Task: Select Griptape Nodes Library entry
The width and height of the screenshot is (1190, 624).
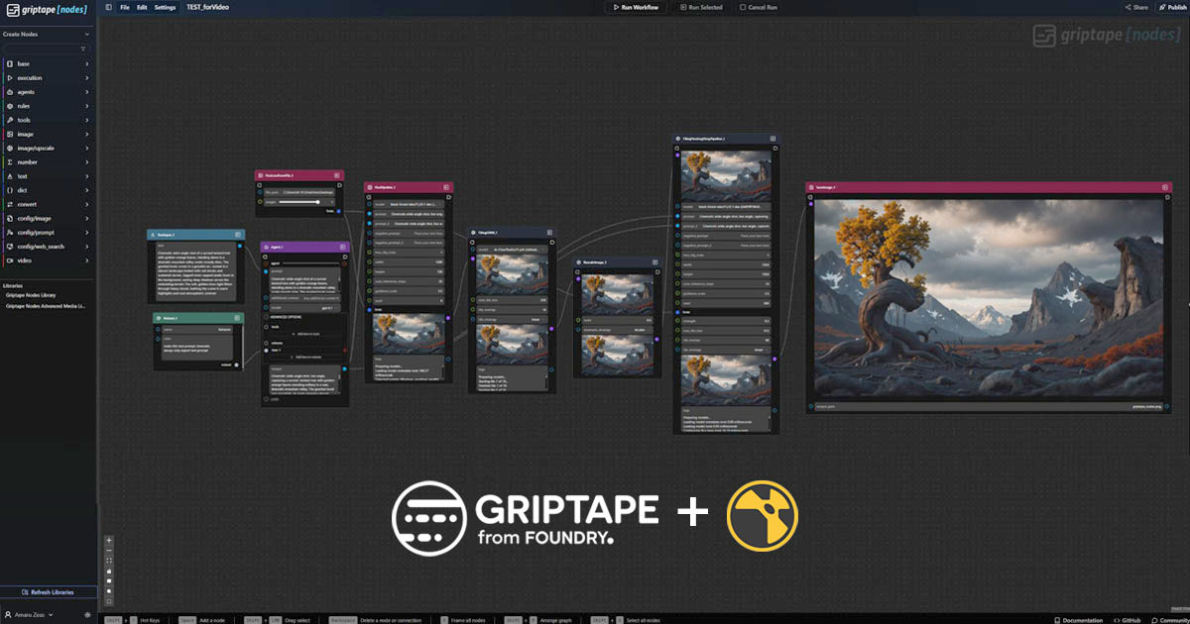Action: (x=31, y=295)
